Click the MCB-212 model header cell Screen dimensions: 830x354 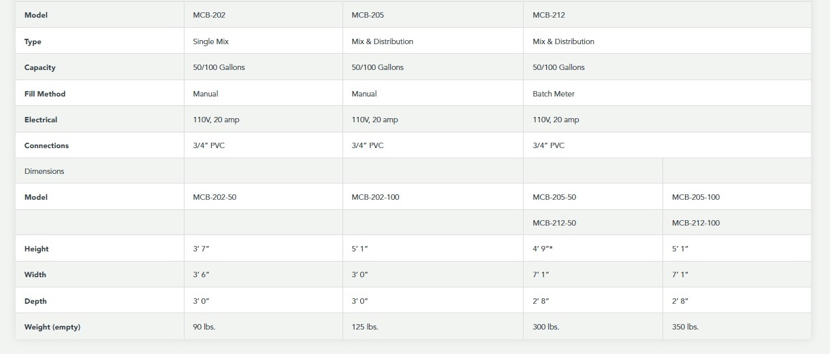pos(549,15)
